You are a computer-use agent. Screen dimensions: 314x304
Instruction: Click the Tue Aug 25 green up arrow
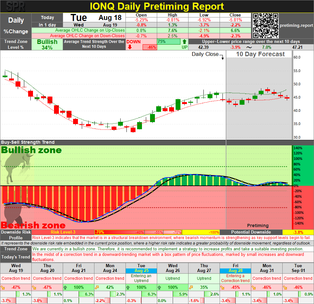(x=128, y=288)
